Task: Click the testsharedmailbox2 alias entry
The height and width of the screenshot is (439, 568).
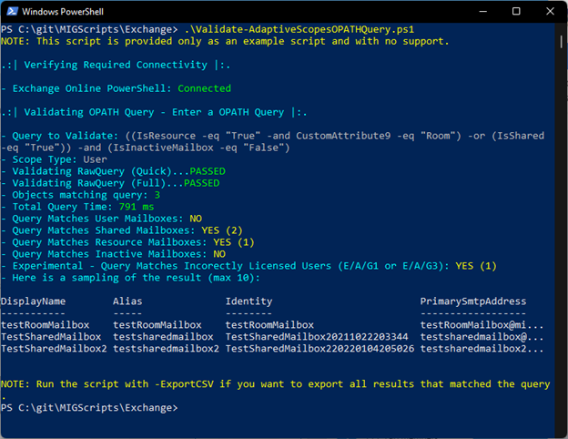Action: (166, 349)
